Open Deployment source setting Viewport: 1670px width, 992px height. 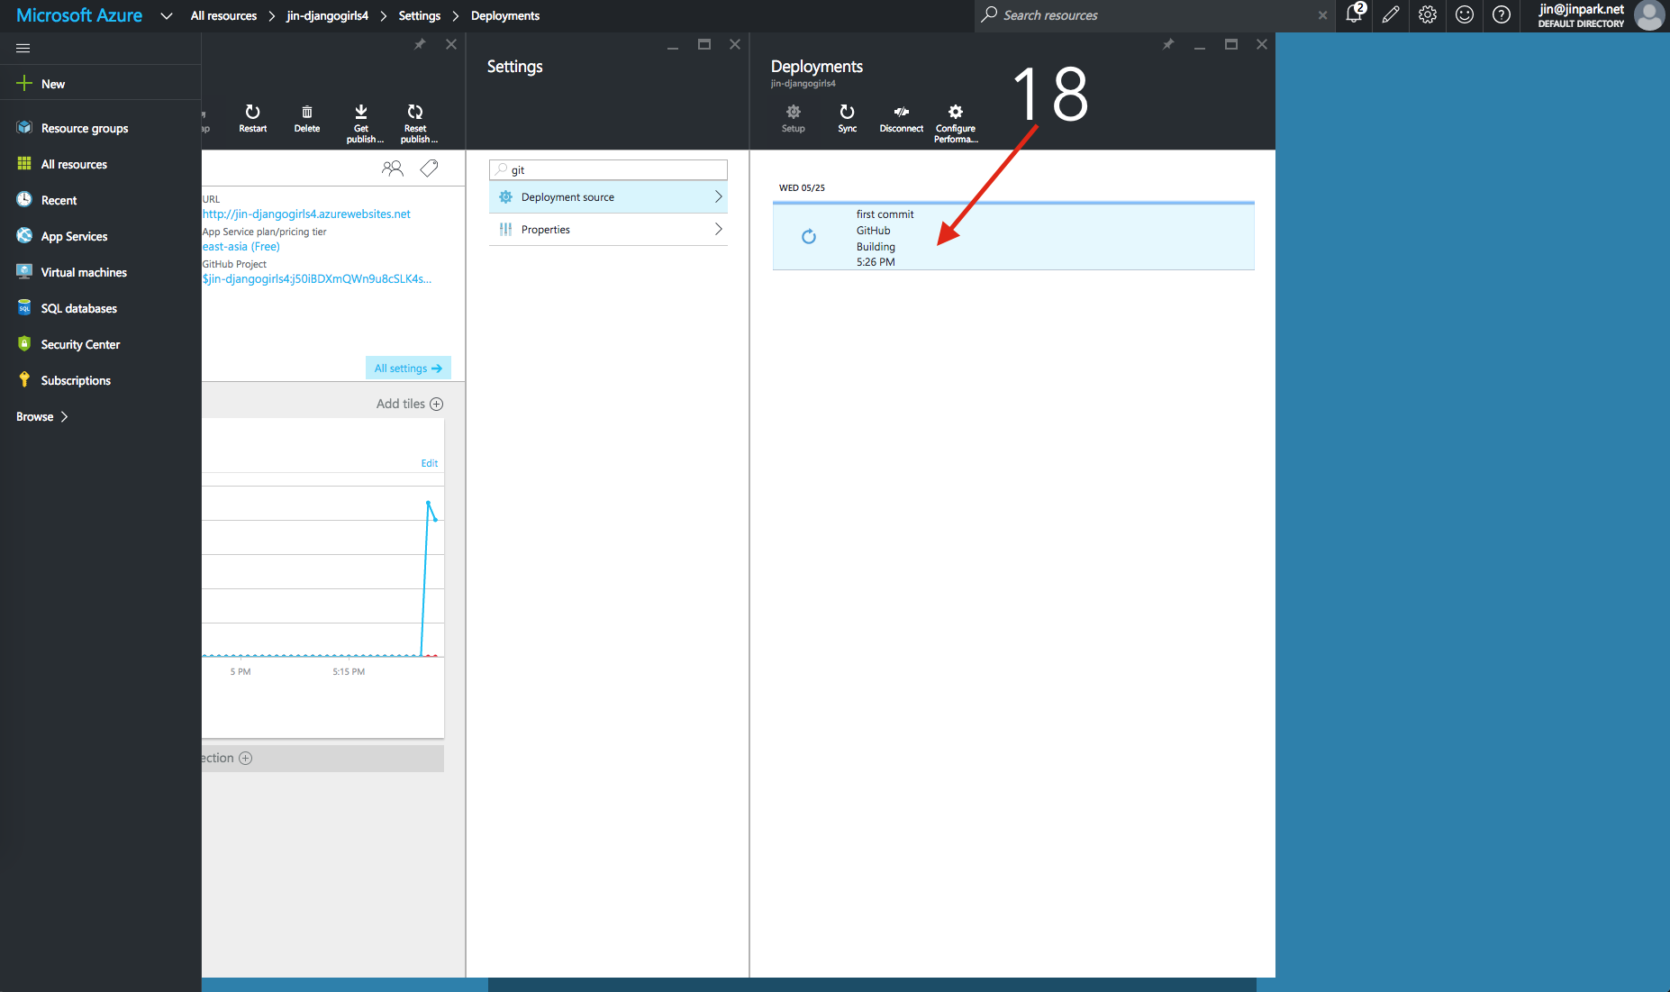[x=608, y=196]
